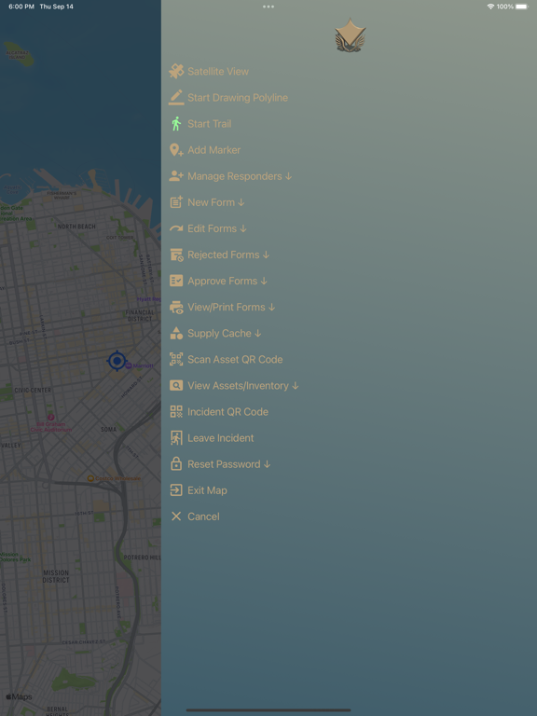
Task: Click the Potrero Hill map label
Action: tap(142, 558)
